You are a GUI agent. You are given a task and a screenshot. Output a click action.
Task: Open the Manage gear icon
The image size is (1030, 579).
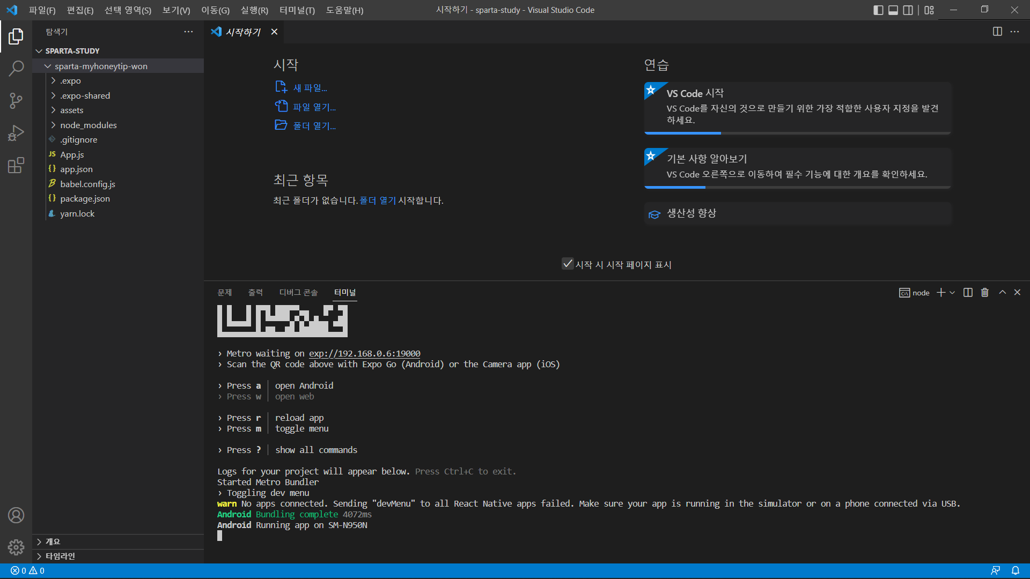click(x=16, y=547)
